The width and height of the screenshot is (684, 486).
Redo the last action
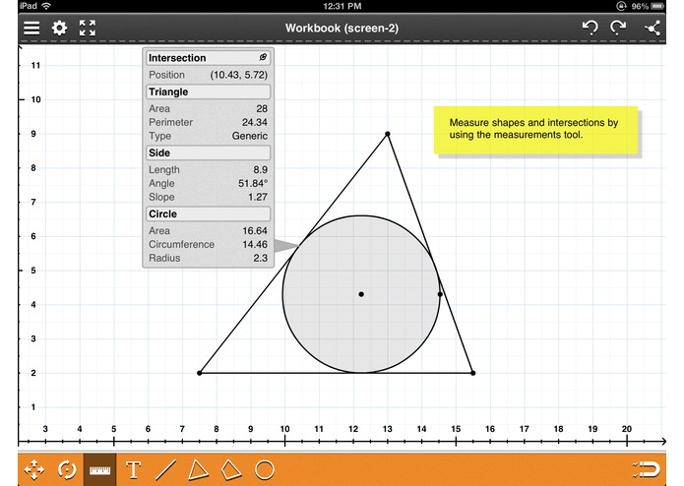[x=618, y=28]
